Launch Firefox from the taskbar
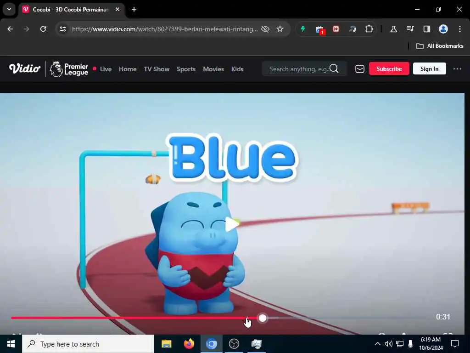This screenshot has height=353, width=470. (189, 344)
